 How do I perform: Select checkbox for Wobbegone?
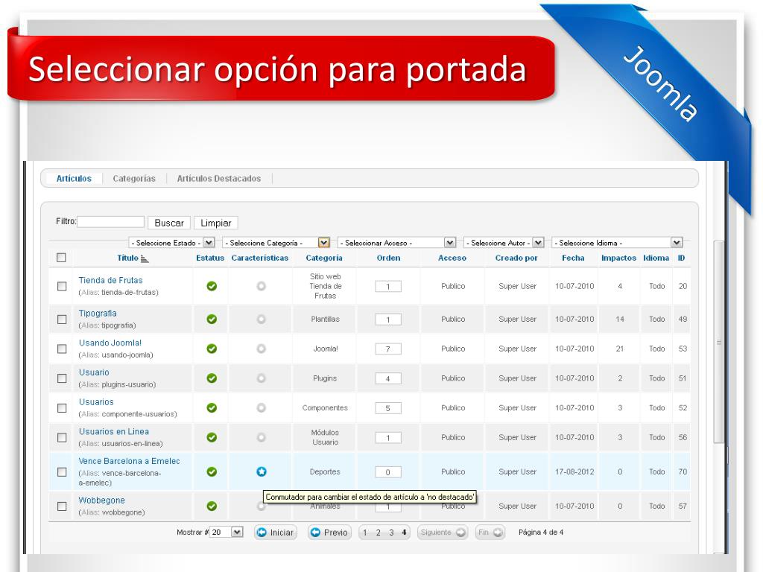62,506
